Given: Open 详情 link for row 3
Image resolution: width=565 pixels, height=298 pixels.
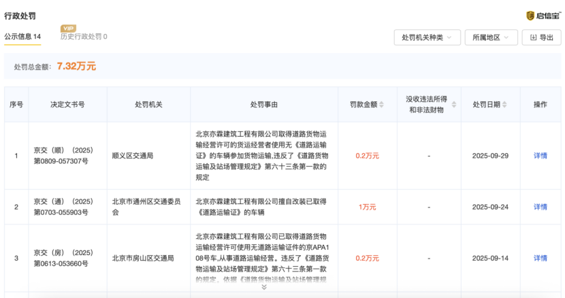Looking at the screenshot, I should [540, 259].
